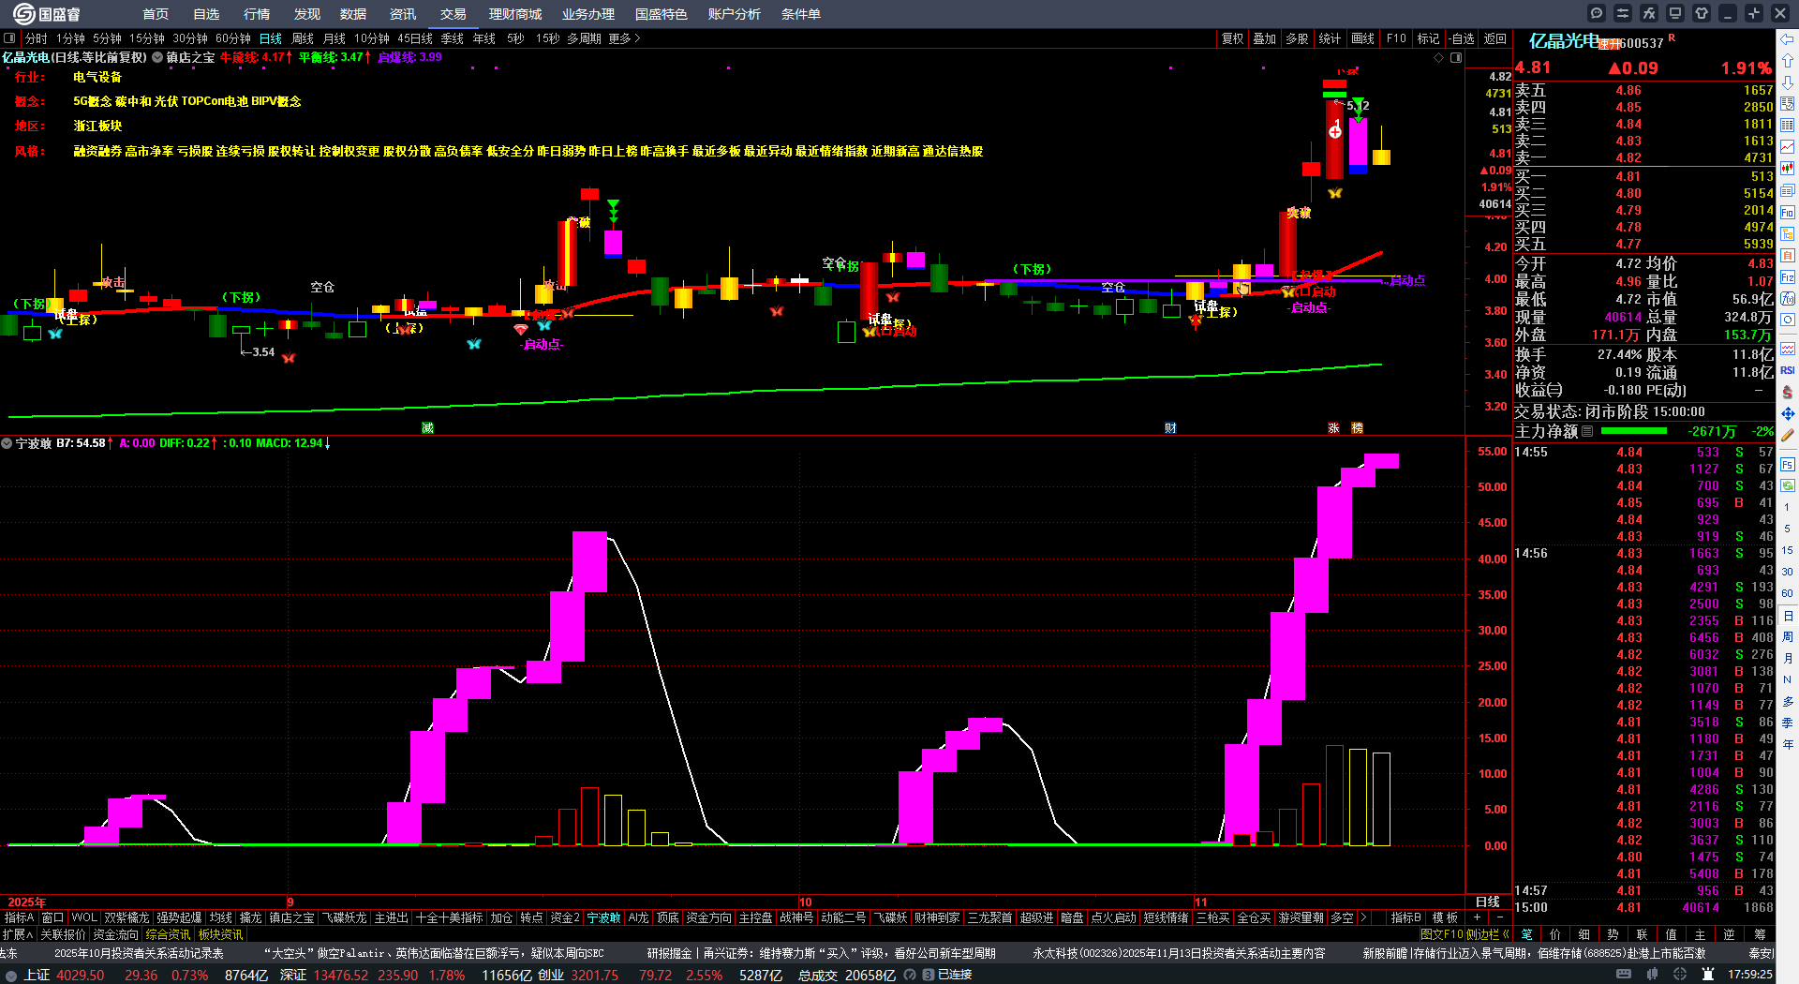
Task: Open the F10 company info icon in sidebar
Action: [1788, 213]
